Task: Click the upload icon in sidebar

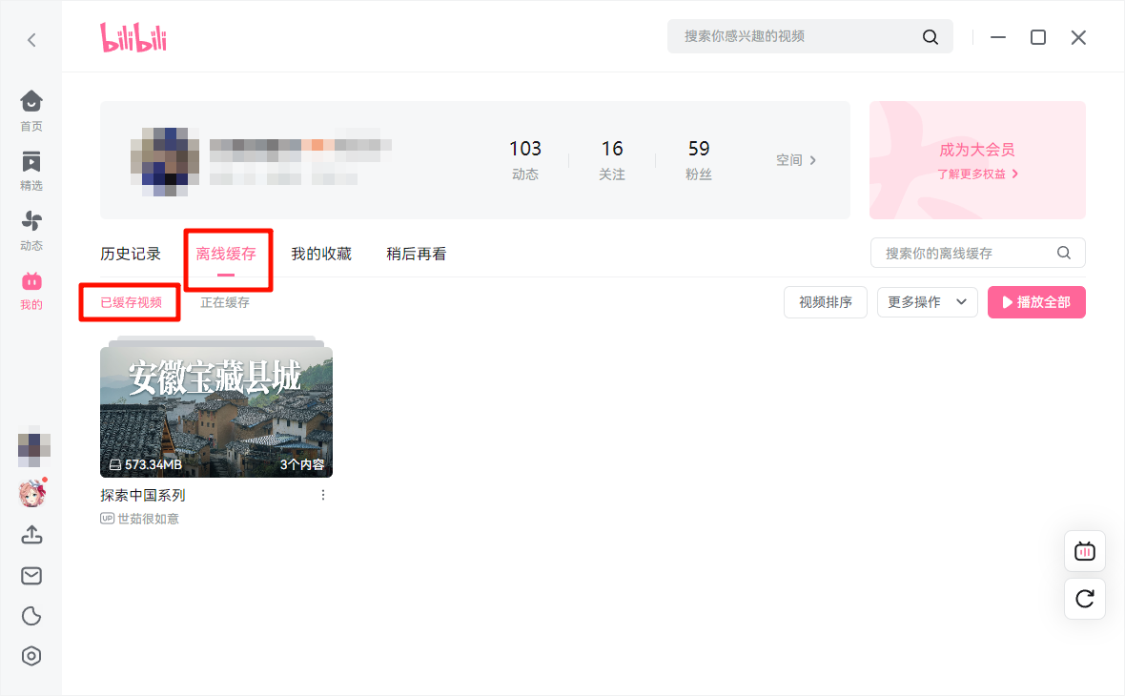Action: point(31,535)
